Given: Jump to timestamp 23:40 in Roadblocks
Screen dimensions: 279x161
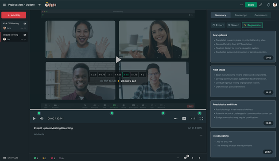Looking at the screenshot, I should [x=268, y=123].
